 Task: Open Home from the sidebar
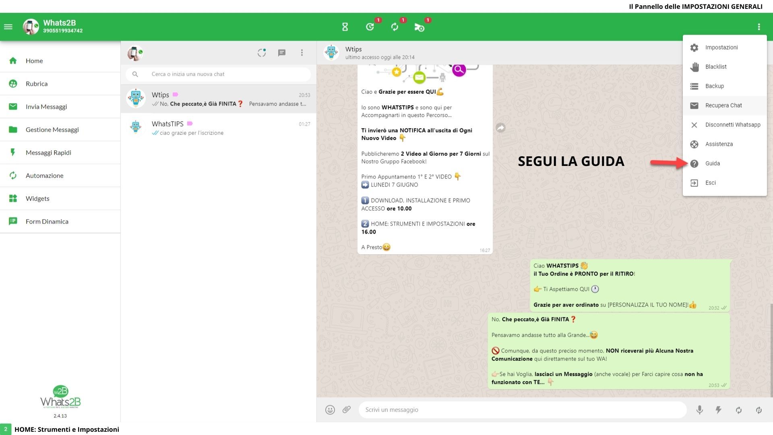60,61
